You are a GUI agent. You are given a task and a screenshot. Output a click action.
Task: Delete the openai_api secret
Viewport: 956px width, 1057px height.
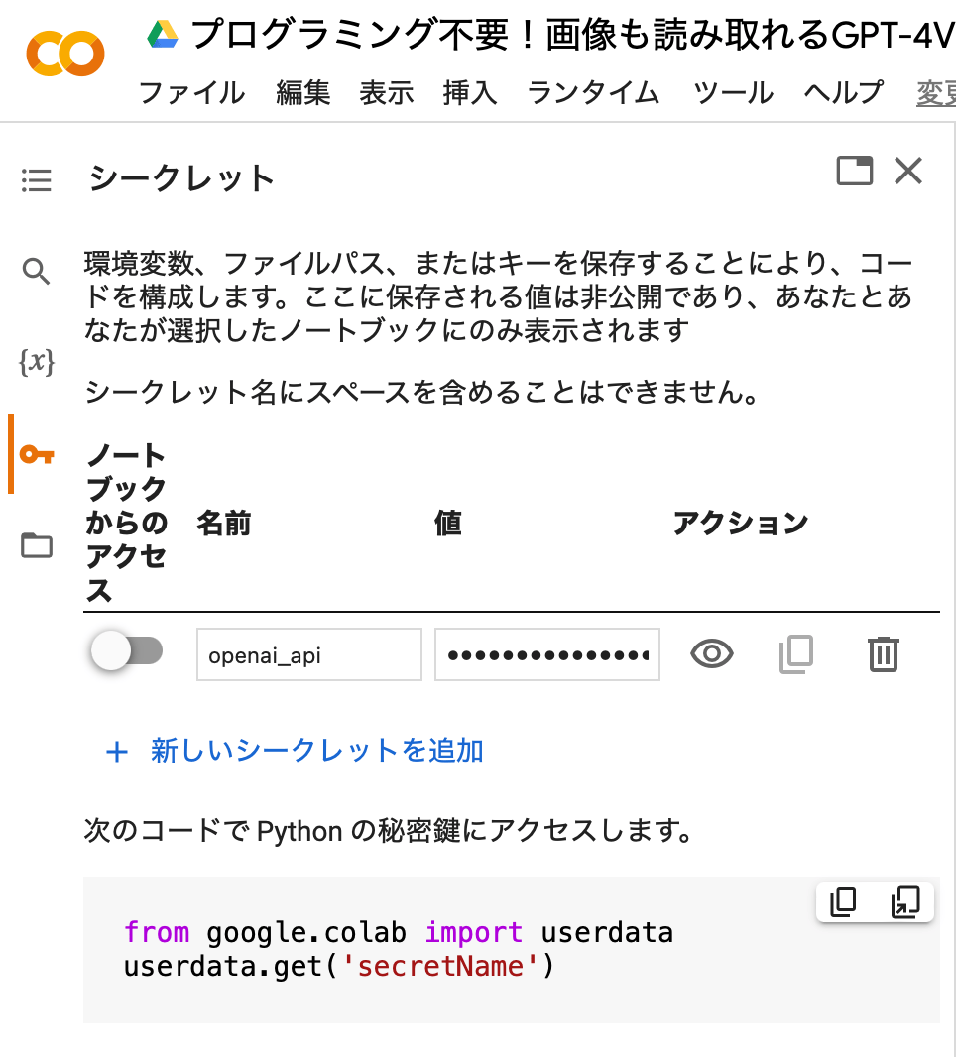883,654
